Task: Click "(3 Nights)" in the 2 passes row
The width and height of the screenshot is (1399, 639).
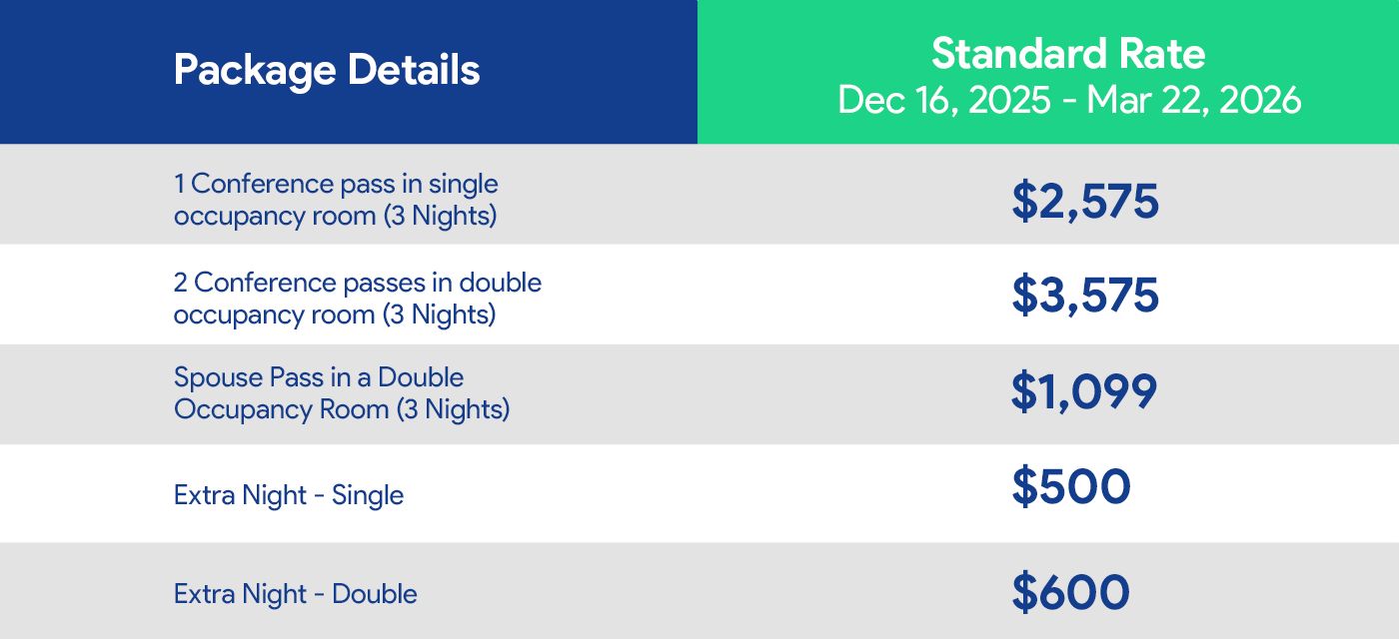Action: tap(440, 315)
